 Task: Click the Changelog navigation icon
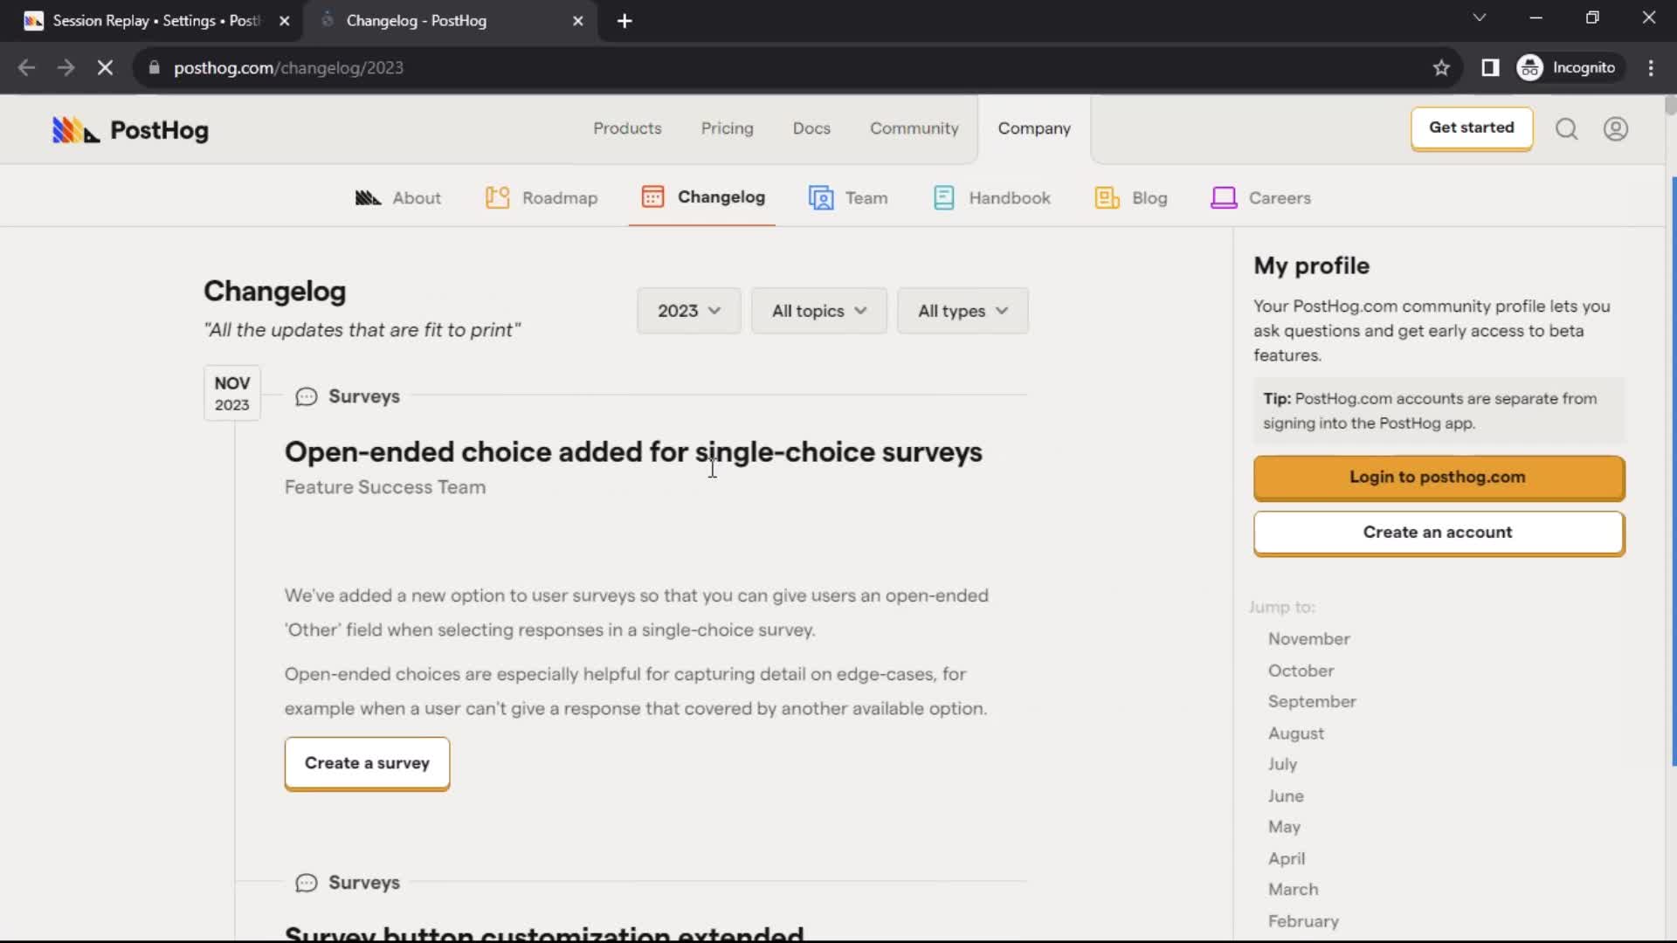click(653, 198)
